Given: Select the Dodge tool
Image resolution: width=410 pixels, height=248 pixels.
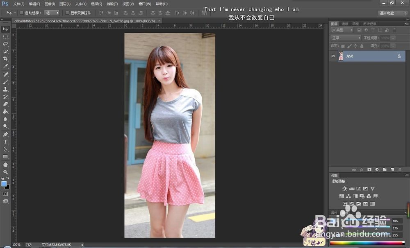Looking at the screenshot, I should [x=5, y=126].
